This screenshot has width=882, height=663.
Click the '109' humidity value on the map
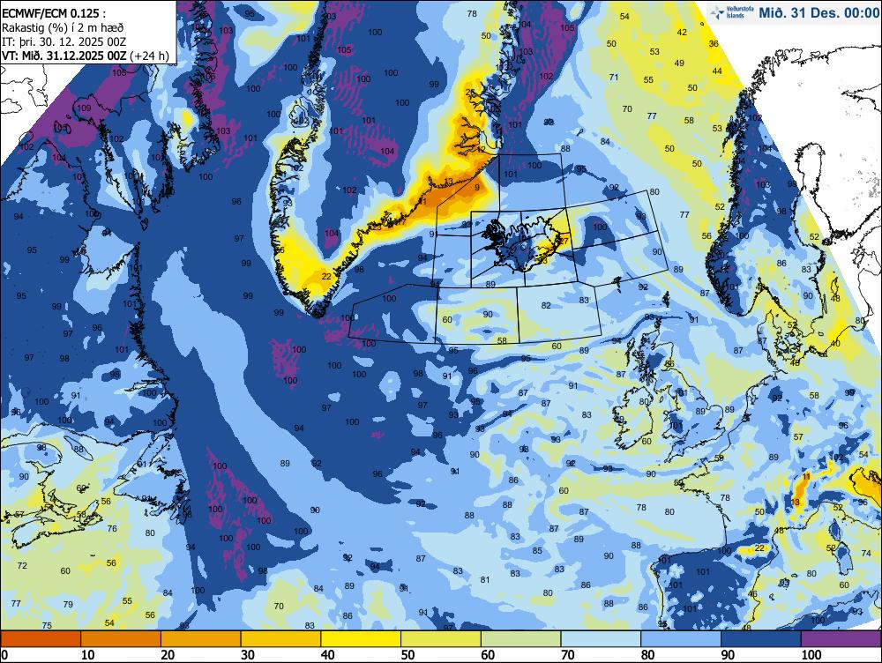pos(84,108)
